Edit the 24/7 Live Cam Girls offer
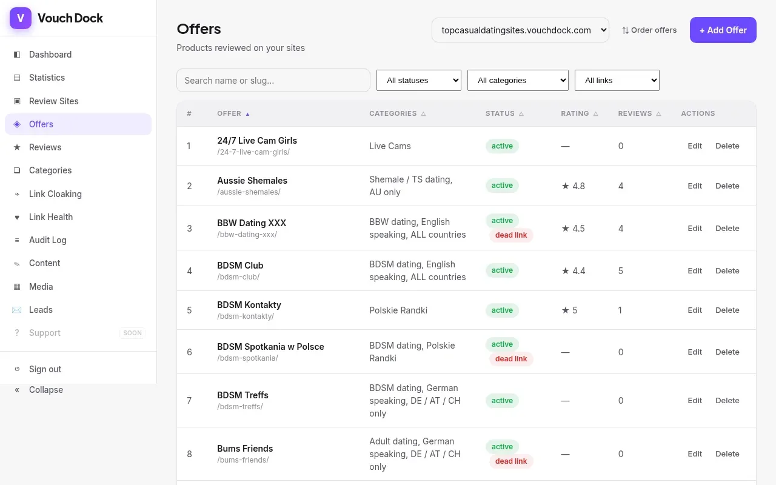Image resolution: width=776 pixels, height=485 pixels. [x=695, y=146]
